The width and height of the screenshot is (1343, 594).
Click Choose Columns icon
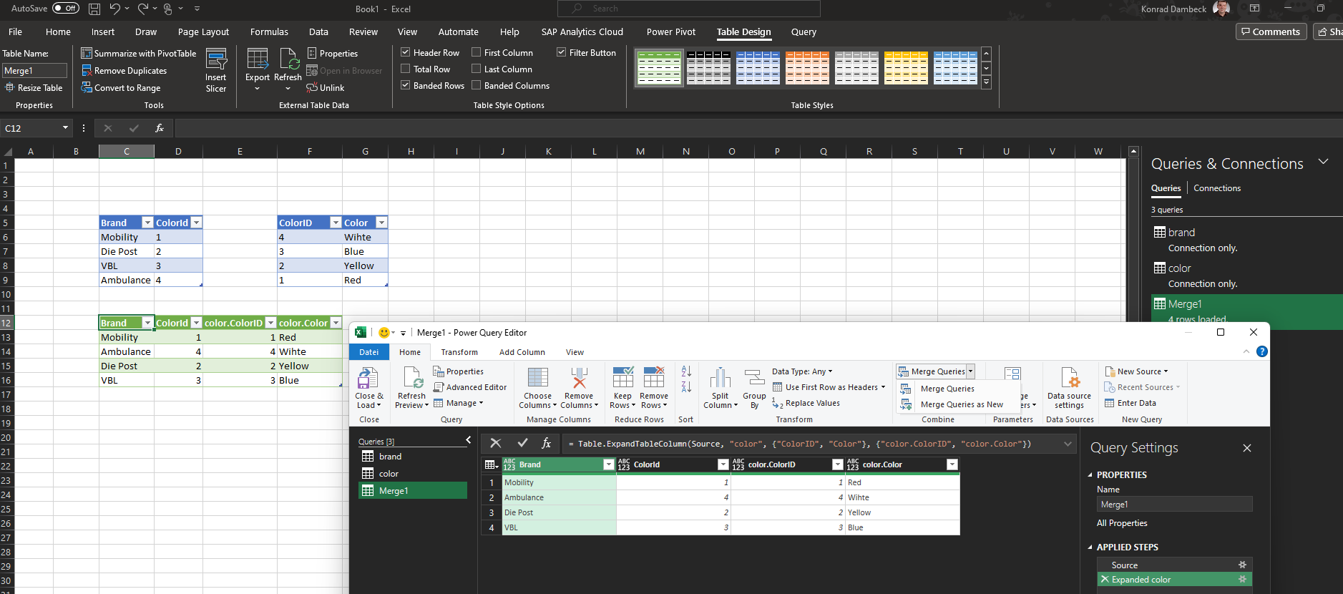point(537,378)
